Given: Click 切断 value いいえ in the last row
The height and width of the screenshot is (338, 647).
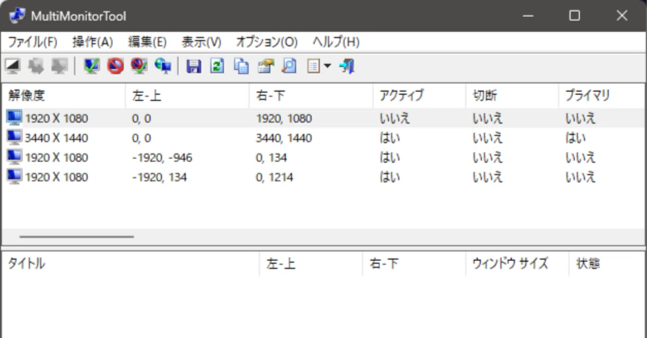Looking at the screenshot, I should pyautogui.click(x=488, y=177).
